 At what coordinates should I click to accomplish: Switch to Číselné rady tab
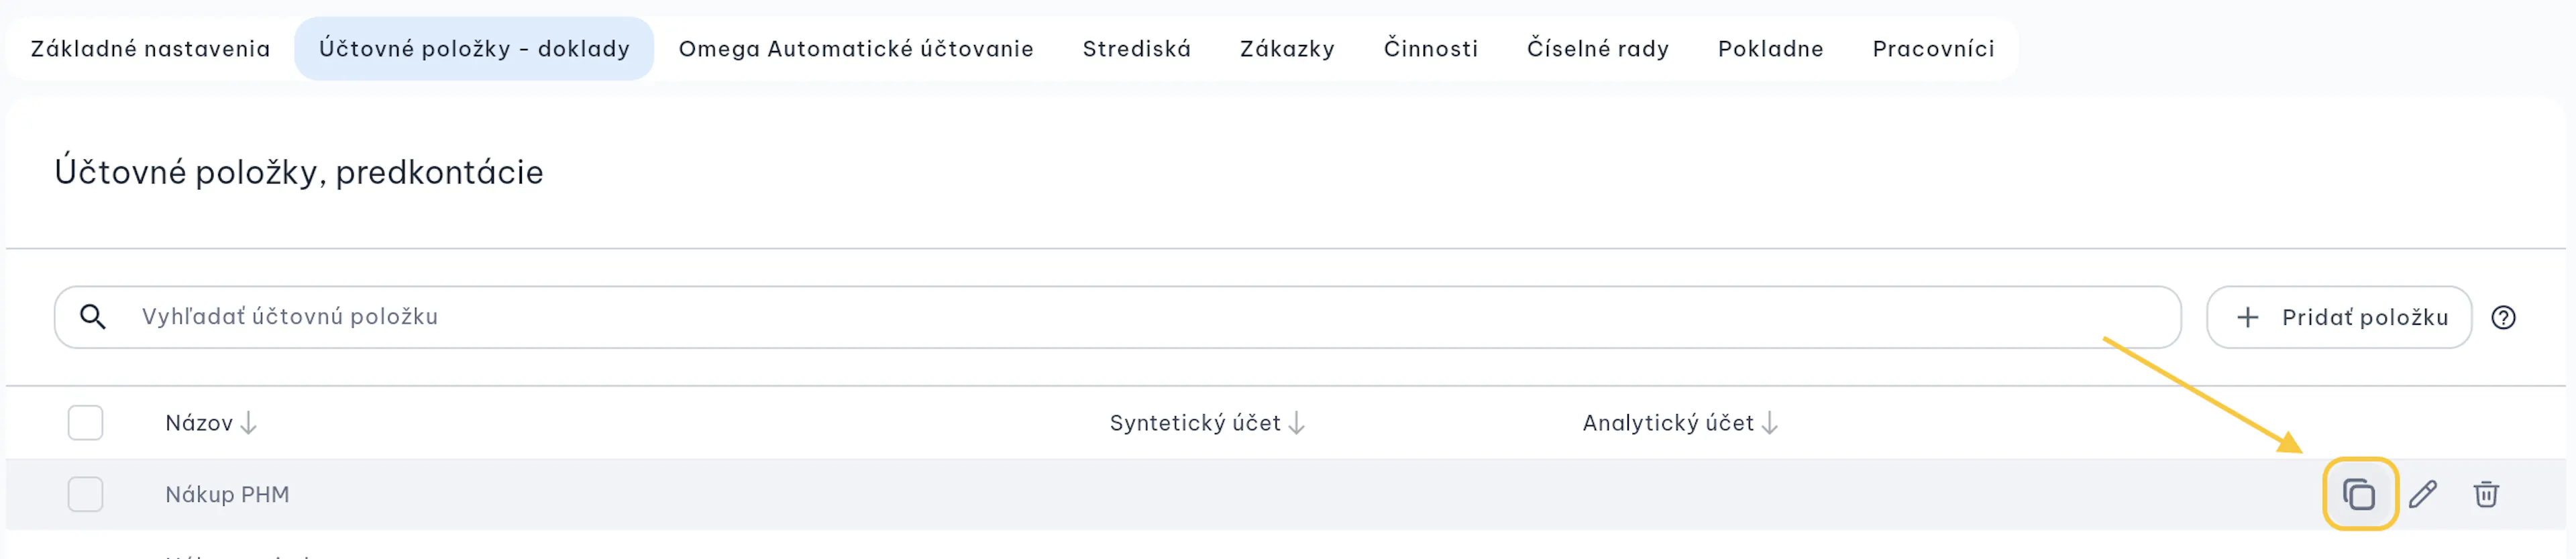[1598, 48]
